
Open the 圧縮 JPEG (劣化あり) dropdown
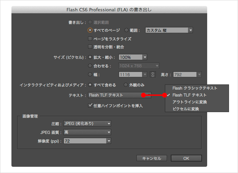click(x=87, y=124)
